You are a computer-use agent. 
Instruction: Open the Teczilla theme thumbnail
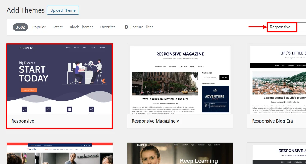pos(60,153)
